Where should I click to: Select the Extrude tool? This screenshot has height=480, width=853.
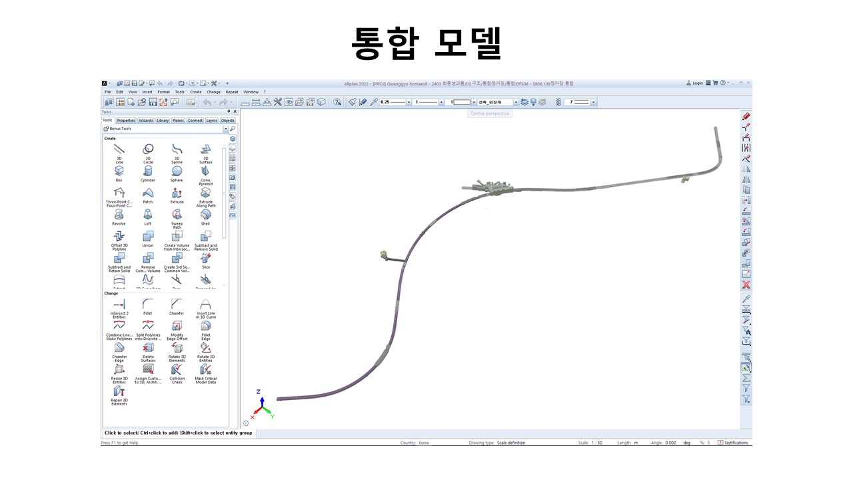click(x=177, y=195)
